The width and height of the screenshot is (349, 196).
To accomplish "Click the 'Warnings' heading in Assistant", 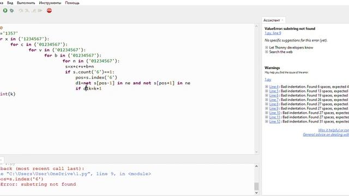I will coord(272,68).
